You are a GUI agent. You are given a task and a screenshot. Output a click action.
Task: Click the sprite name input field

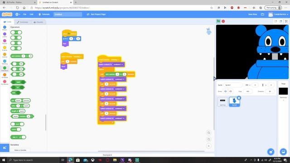[233, 85]
